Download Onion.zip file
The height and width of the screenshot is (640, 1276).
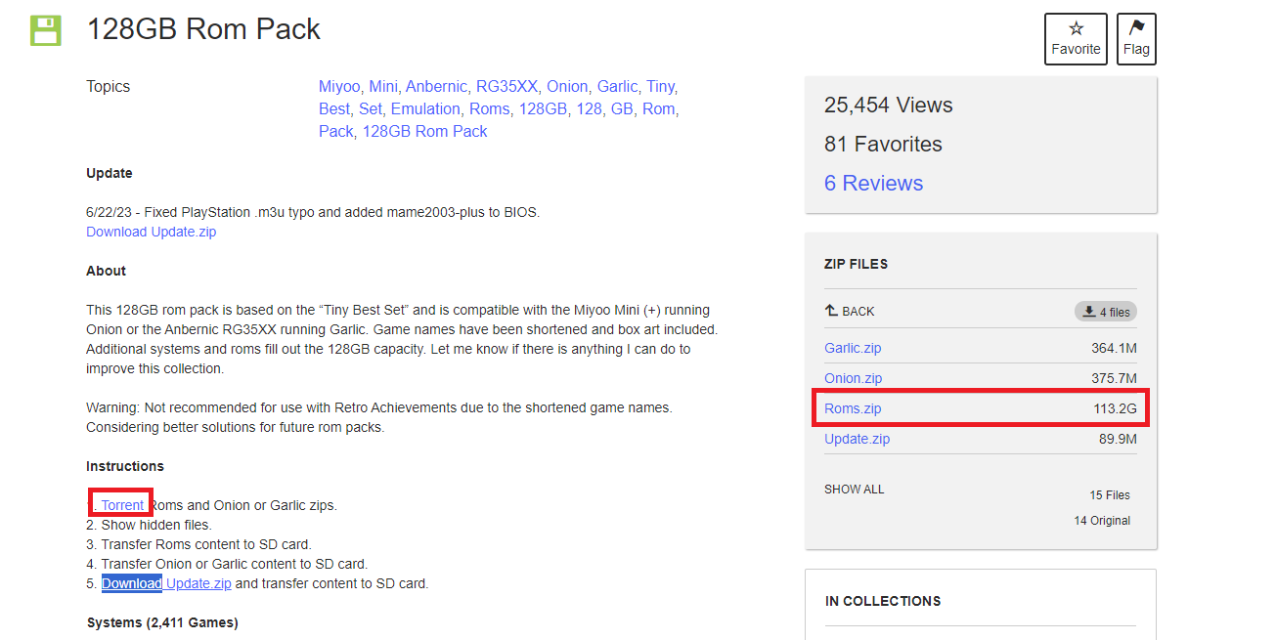coord(853,378)
